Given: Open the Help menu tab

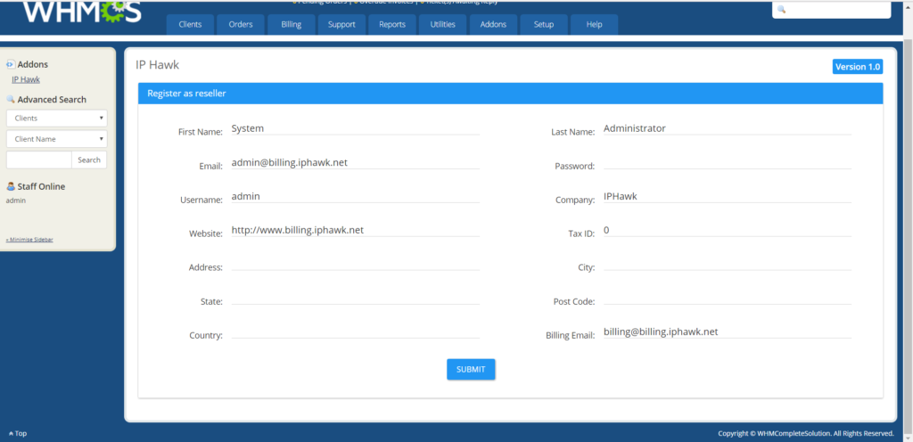Looking at the screenshot, I should (x=594, y=24).
